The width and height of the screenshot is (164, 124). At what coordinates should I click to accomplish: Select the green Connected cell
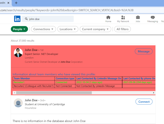(65, 82)
